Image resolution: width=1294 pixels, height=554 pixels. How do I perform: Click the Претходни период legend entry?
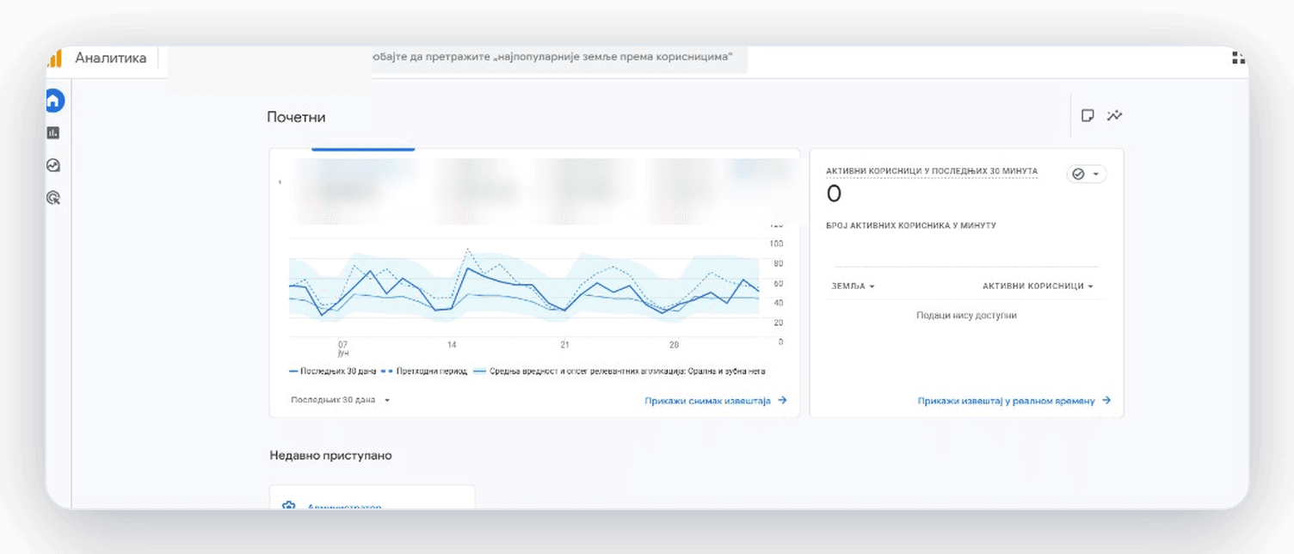(x=424, y=372)
